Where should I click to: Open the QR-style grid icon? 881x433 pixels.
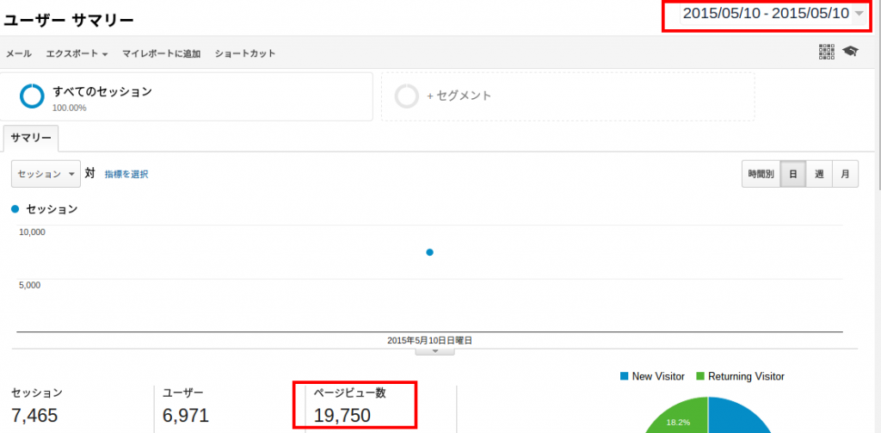pos(827,52)
